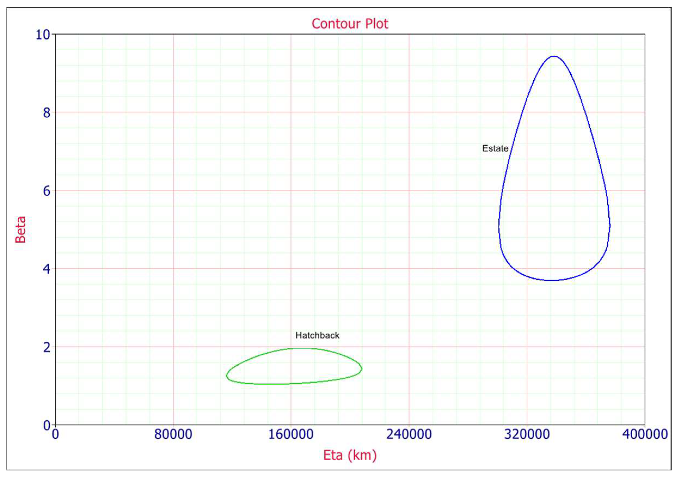The height and width of the screenshot is (480, 678).
Task: Click the 10 y-axis tick label
Action: [x=43, y=35]
